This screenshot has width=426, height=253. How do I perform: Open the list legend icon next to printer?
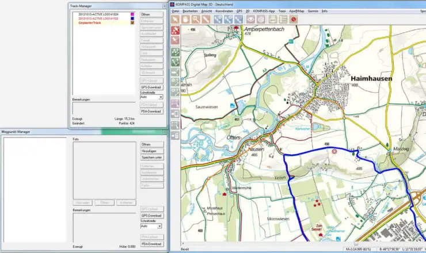point(283,20)
